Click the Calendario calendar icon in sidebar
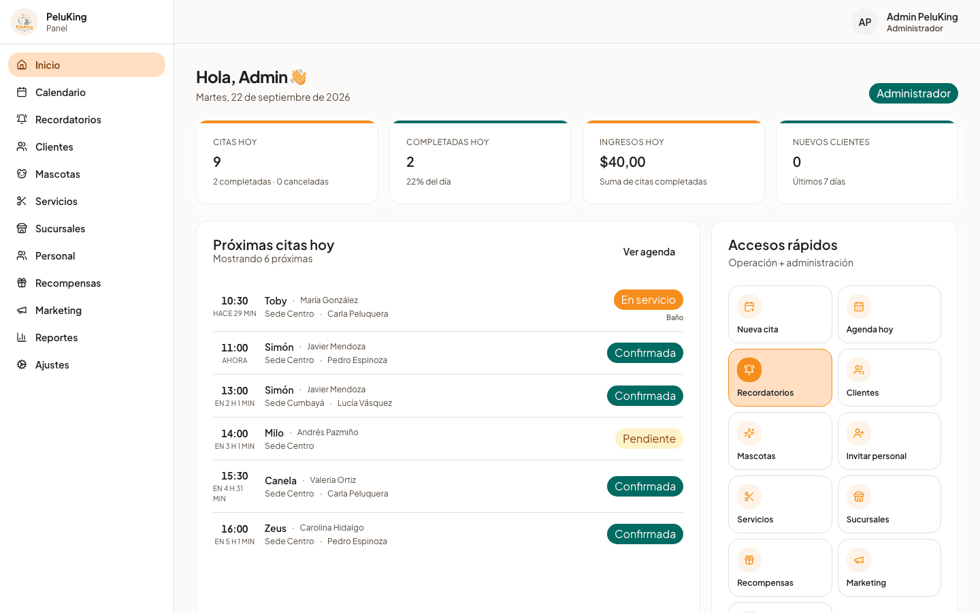 point(22,92)
